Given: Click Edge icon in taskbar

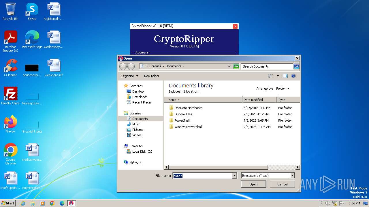Looking at the screenshot, I should pos(62,203).
